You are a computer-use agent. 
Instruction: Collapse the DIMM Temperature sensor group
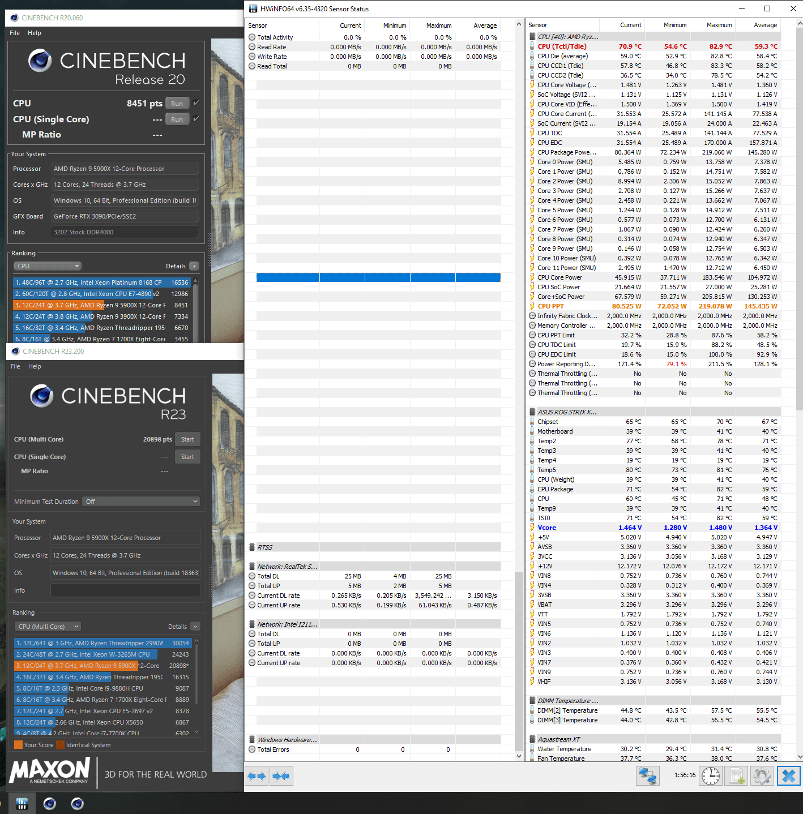532,701
